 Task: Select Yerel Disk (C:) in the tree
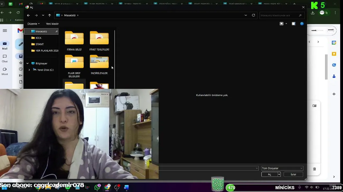point(45,70)
